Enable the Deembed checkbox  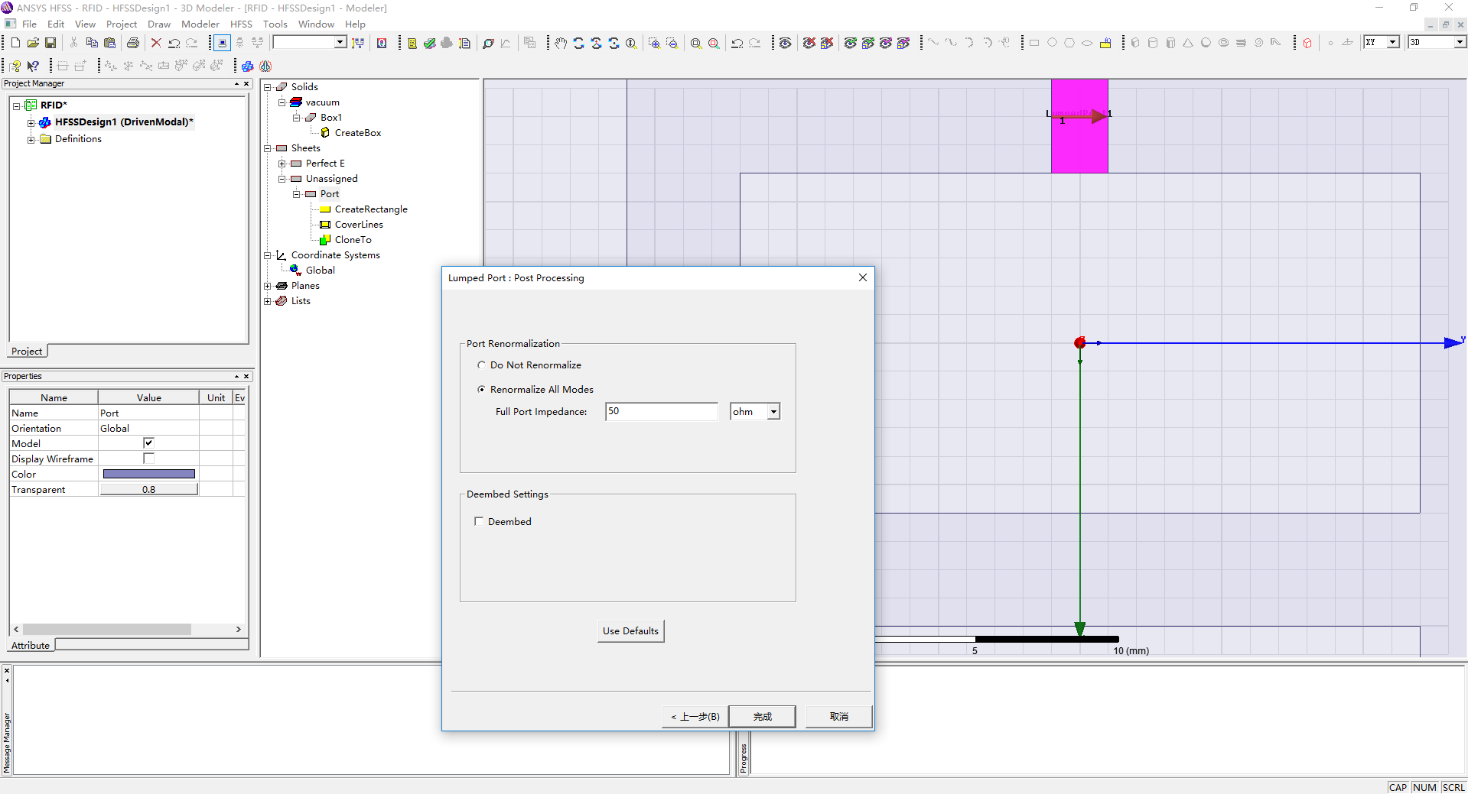coord(480,521)
